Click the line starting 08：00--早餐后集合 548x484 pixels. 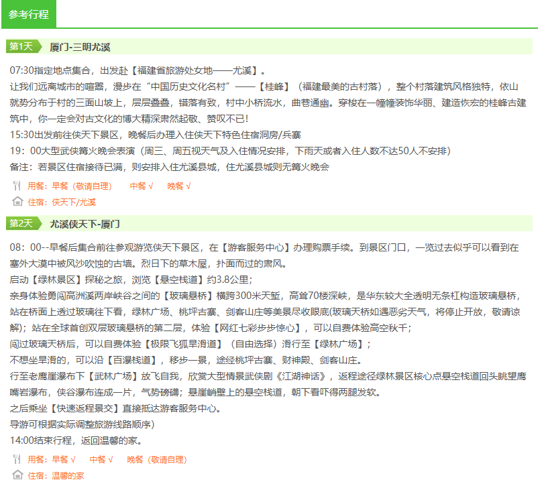tap(264, 247)
